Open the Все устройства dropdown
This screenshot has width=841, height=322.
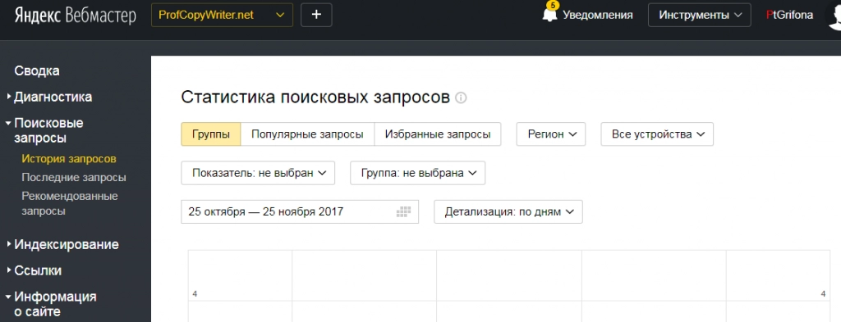pos(657,134)
